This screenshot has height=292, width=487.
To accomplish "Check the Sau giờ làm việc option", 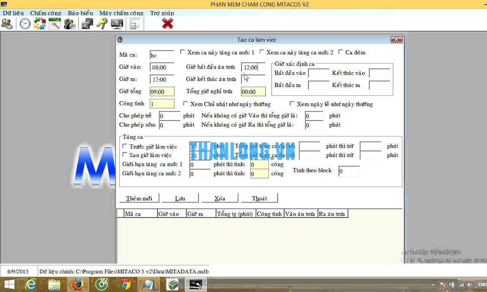I will (125, 155).
